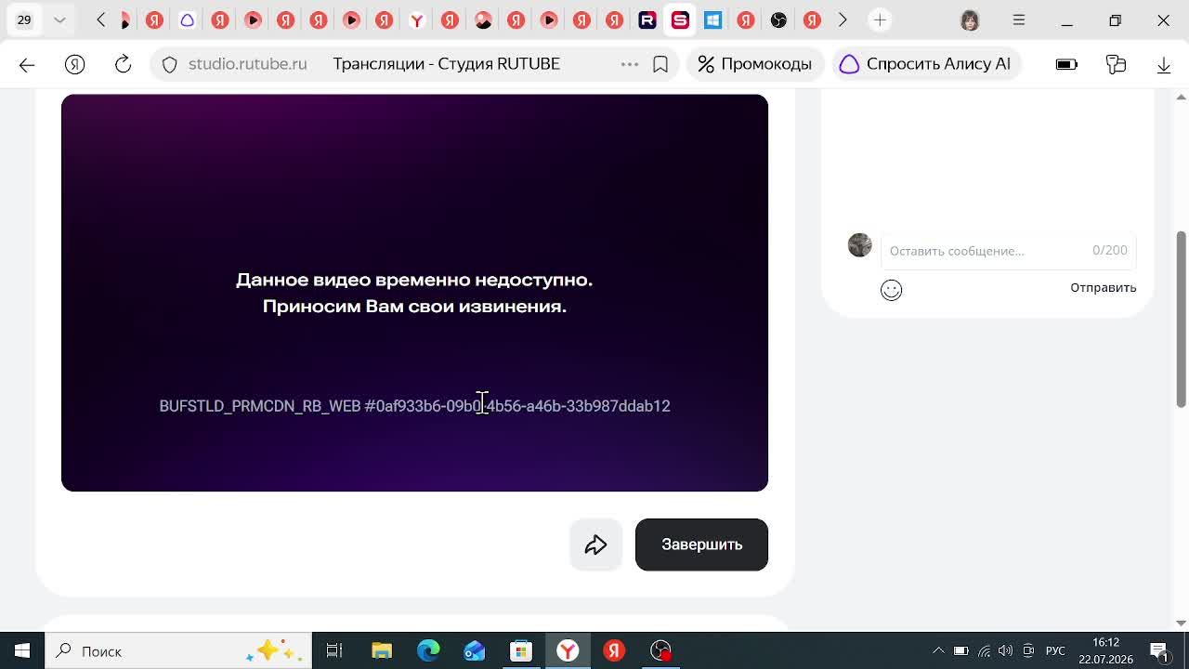This screenshot has height=669, width=1189.
Task: Switch to the dark R RUTUBE tab
Action: coord(647,20)
